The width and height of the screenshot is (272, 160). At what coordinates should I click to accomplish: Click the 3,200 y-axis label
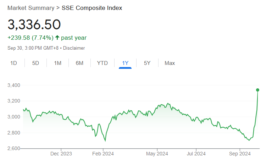[14, 101]
